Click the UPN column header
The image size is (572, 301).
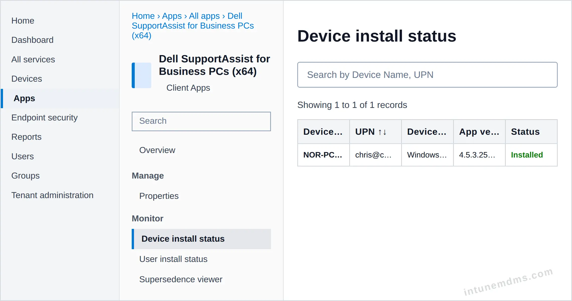(x=375, y=132)
